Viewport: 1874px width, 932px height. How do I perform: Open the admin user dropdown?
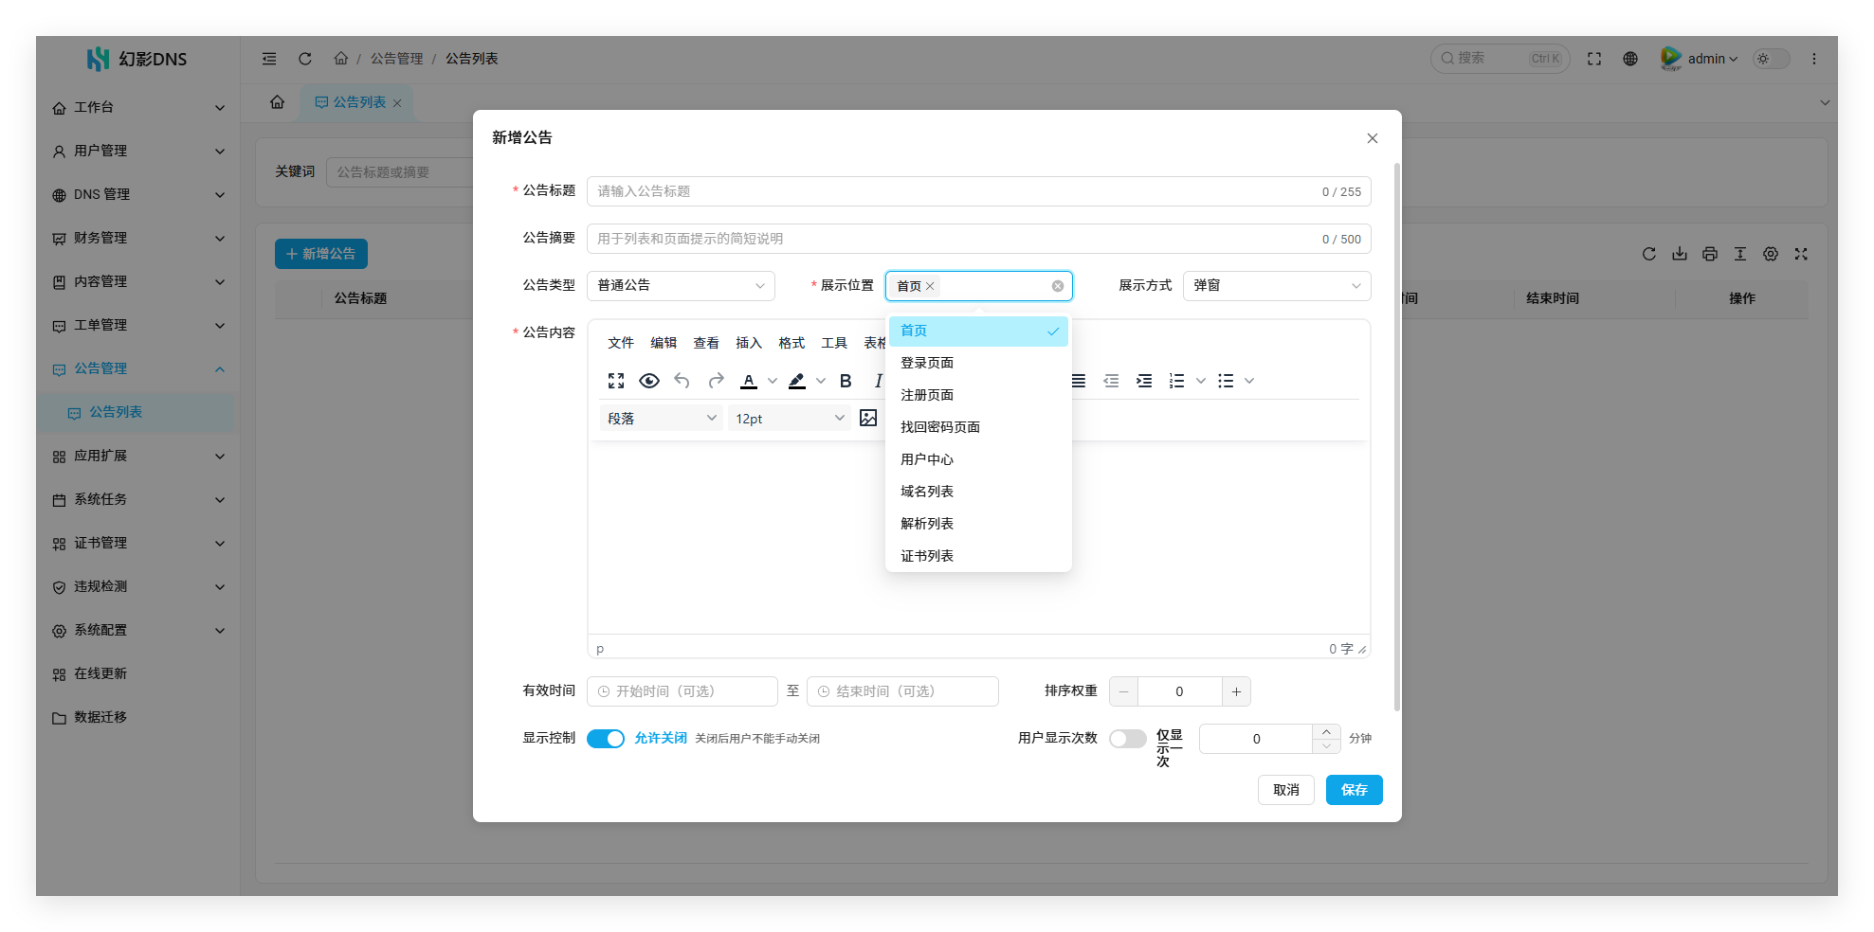1701,59
